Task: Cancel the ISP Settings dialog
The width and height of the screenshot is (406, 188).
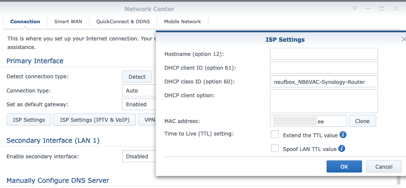Action: pyautogui.click(x=384, y=166)
